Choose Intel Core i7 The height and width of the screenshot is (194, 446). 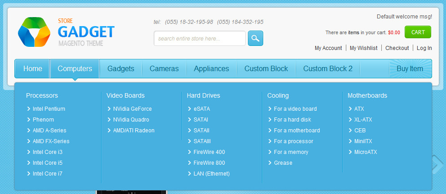[x=48, y=174]
